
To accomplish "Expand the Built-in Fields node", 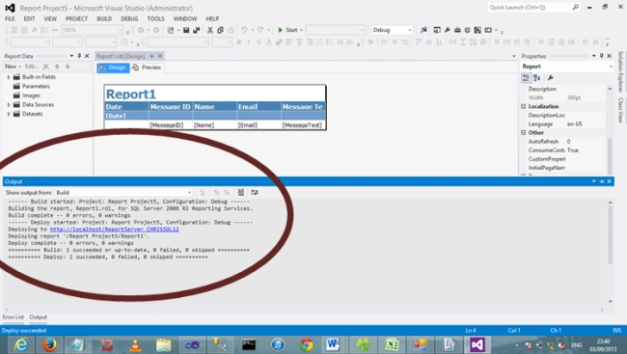I will pyautogui.click(x=9, y=77).
